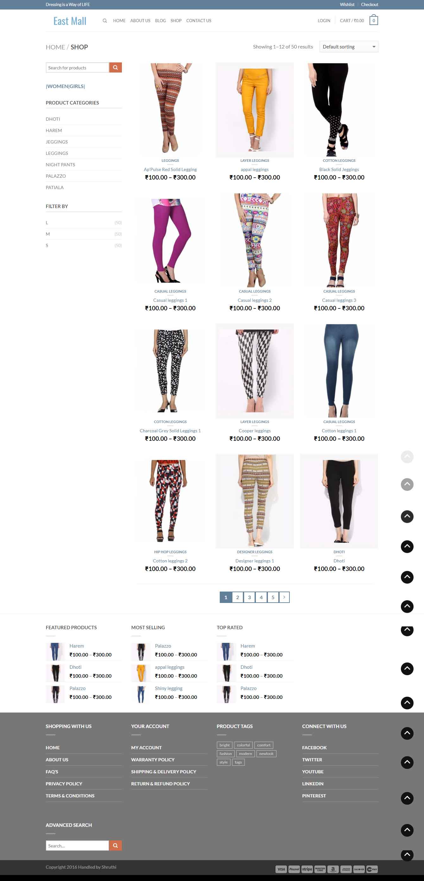Screen dimensions: 424x881
Task: Go to CONTACT US in navigation
Action: coord(199,21)
